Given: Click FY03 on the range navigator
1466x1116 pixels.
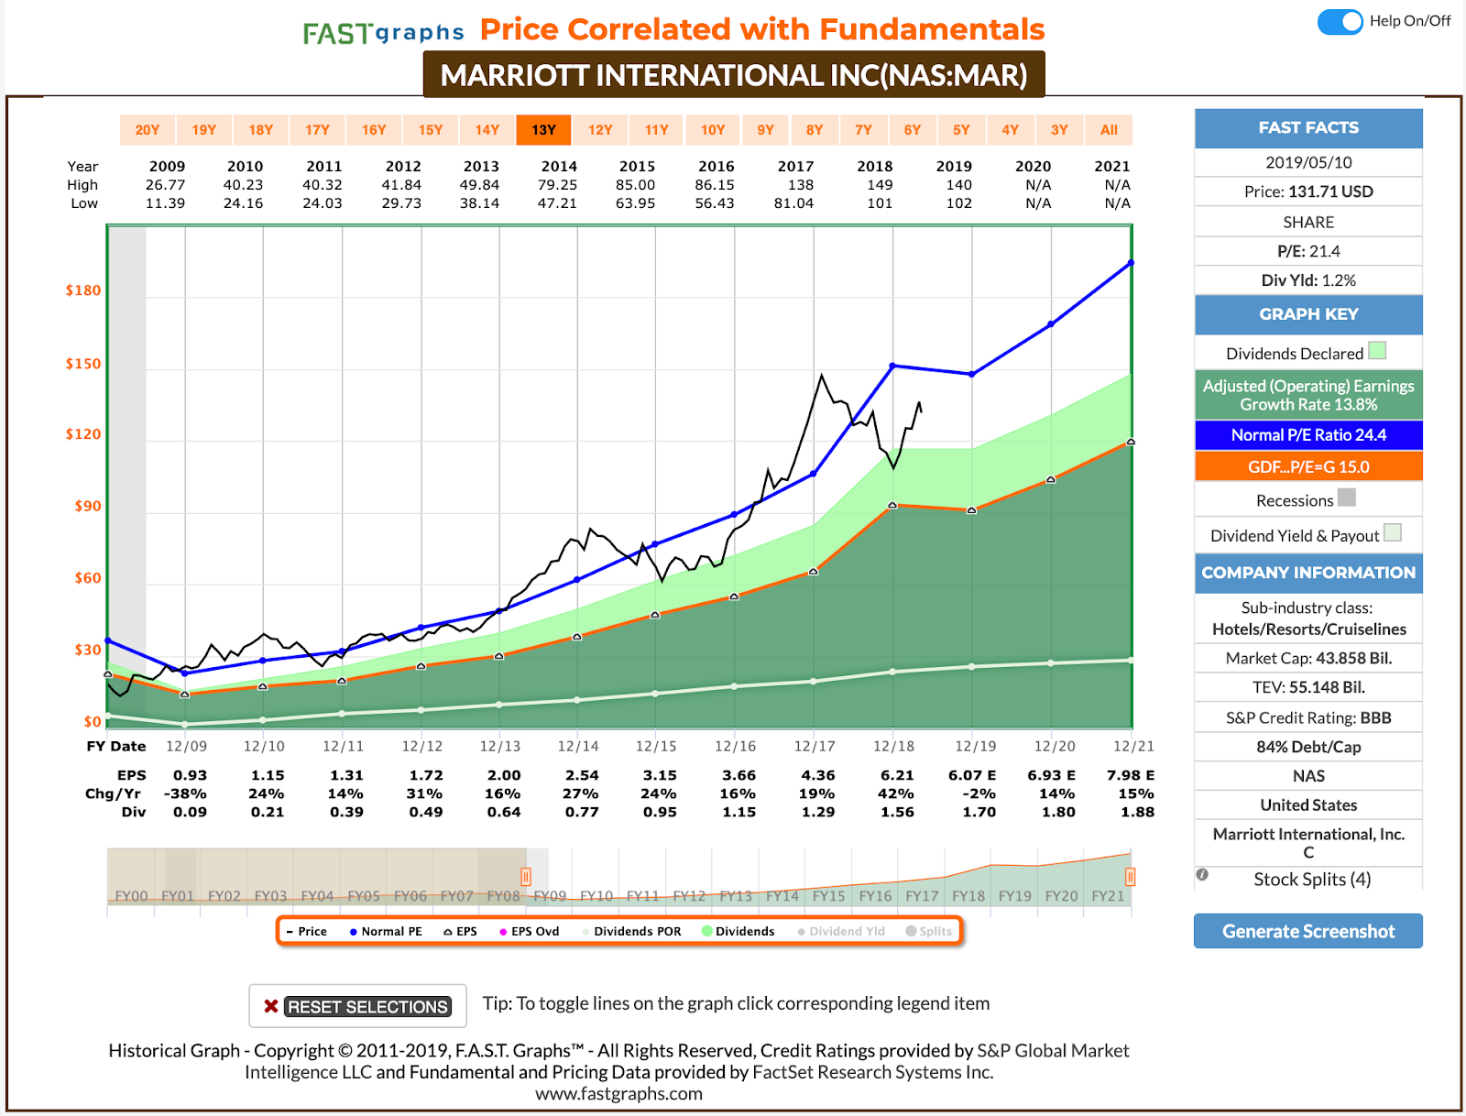Looking at the screenshot, I should pyautogui.click(x=270, y=896).
